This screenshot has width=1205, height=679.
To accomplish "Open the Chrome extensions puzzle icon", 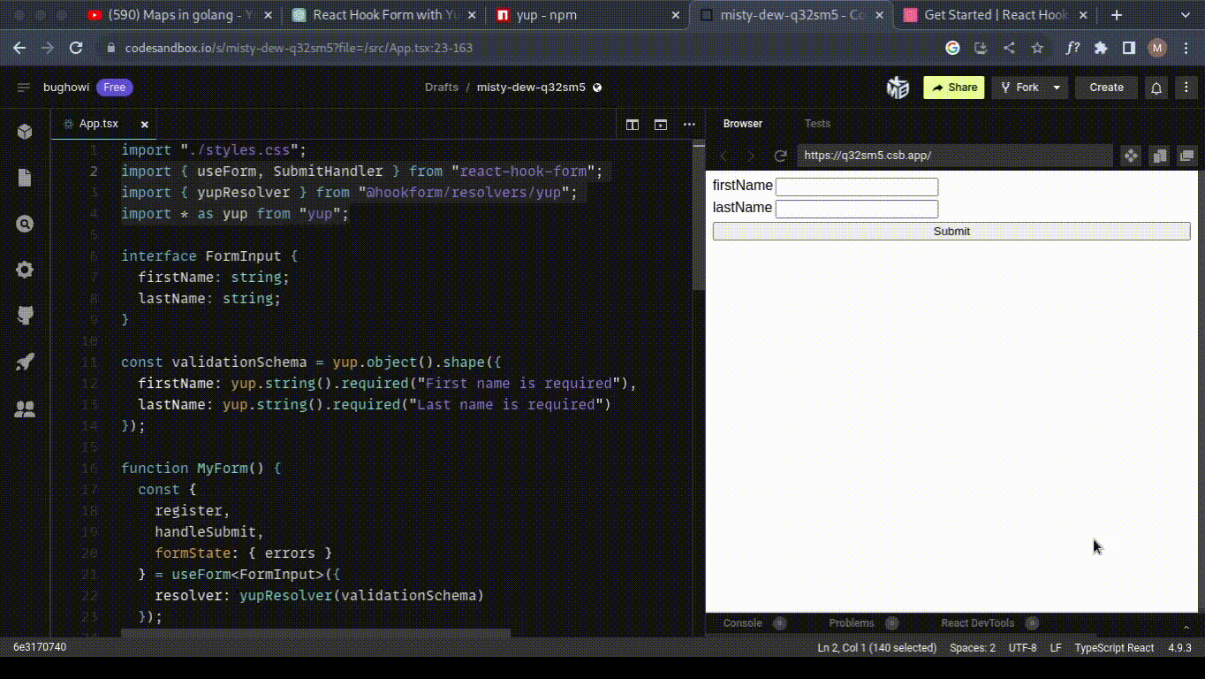I will 1100,49.
